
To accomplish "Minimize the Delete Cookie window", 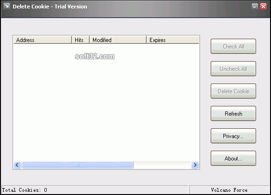I will click(x=255, y=7).
